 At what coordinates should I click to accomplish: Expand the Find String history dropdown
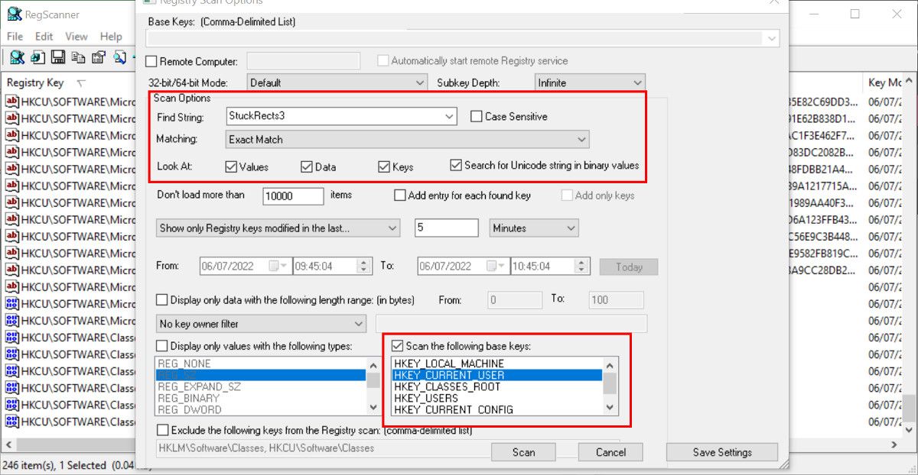click(x=449, y=117)
